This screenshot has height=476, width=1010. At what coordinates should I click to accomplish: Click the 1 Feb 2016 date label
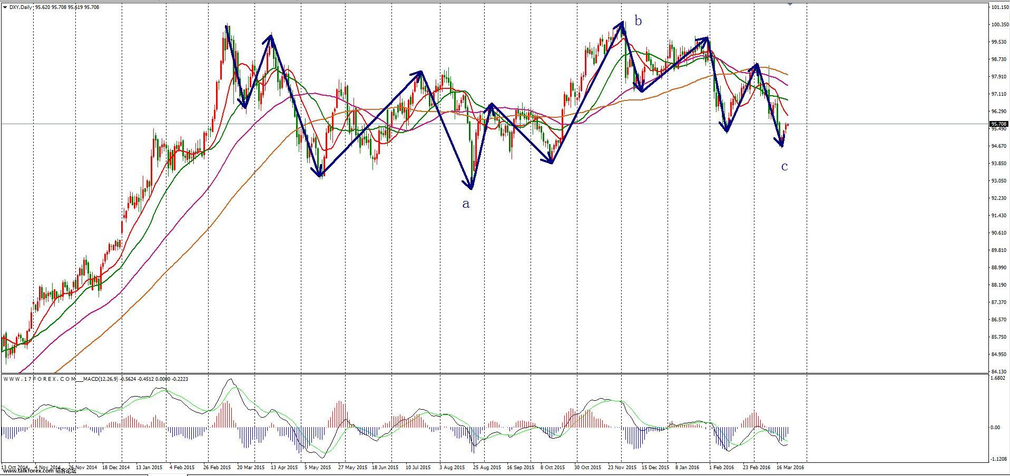[x=721, y=467]
